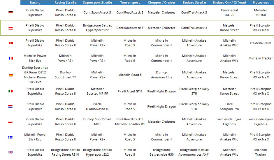Click the Enduro Straße column header
This screenshot has height=160, width=274.
pyautogui.click(x=194, y=3)
